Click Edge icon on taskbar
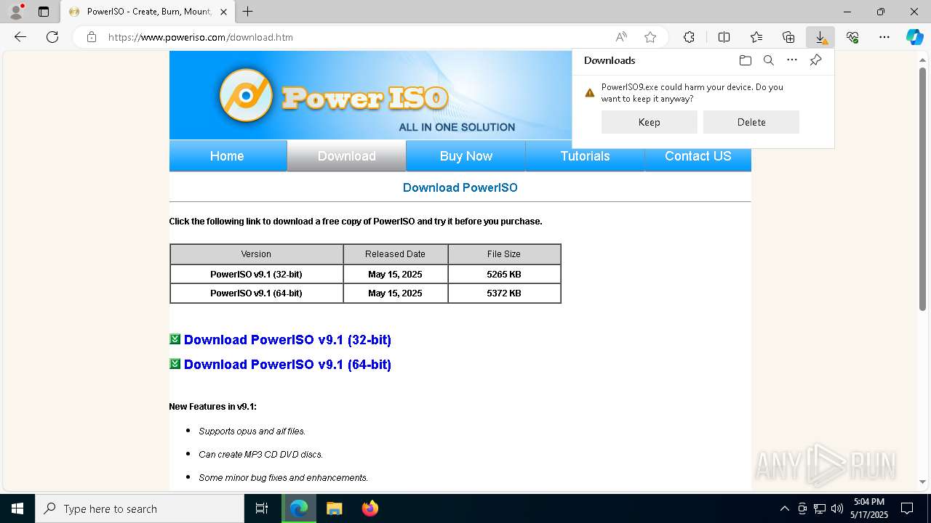 tap(299, 508)
